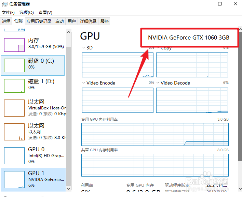Click the GPU heading
Screen dimensions: 242x197
(x=90, y=36)
